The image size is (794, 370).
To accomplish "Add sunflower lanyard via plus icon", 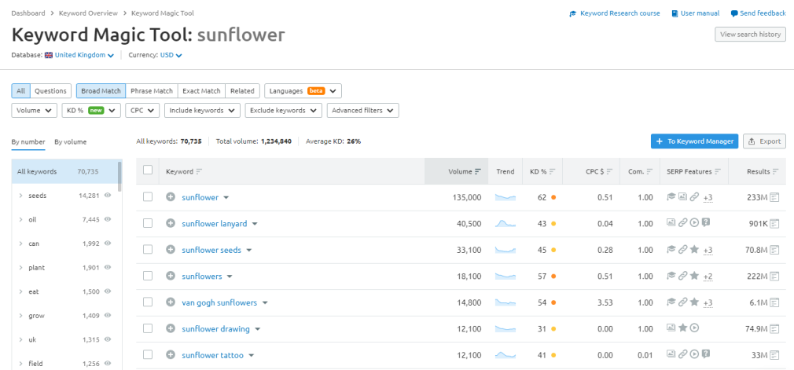I will click(x=171, y=223).
